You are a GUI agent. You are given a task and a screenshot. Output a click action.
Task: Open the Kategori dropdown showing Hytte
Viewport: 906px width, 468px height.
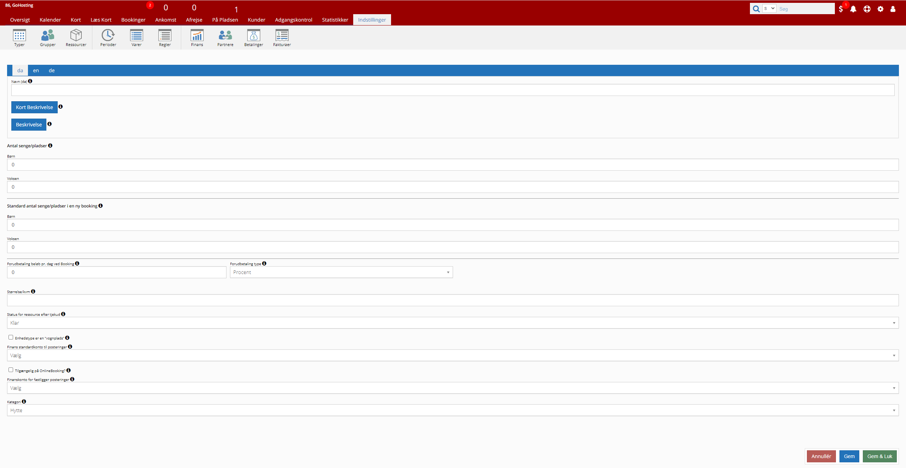[453, 410]
